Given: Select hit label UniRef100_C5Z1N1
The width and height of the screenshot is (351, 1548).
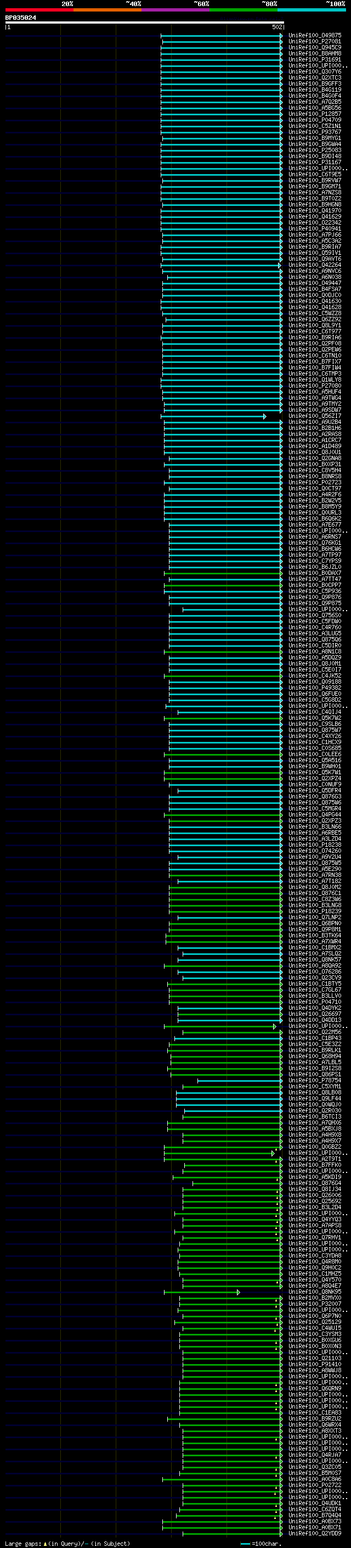Looking at the screenshot, I should point(315,126).
